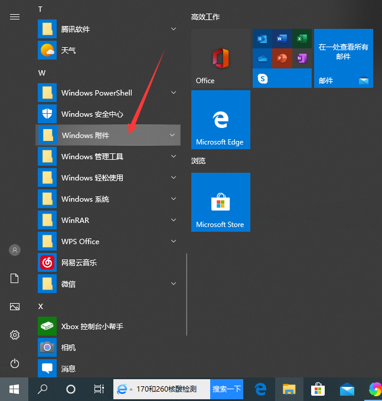Launch the 网易云音乐 app icon

[47, 262]
